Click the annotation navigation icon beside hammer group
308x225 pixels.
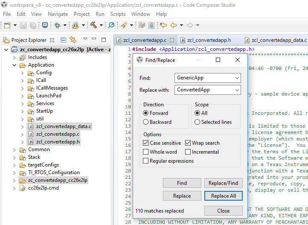pos(142,25)
